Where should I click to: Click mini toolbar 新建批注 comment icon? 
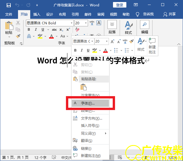point(152,46)
